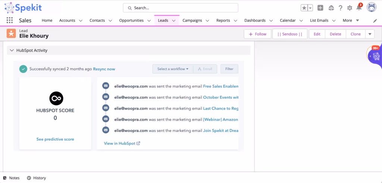Click the Follow button
The image size is (382, 183).
pyautogui.click(x=257, y=34)
